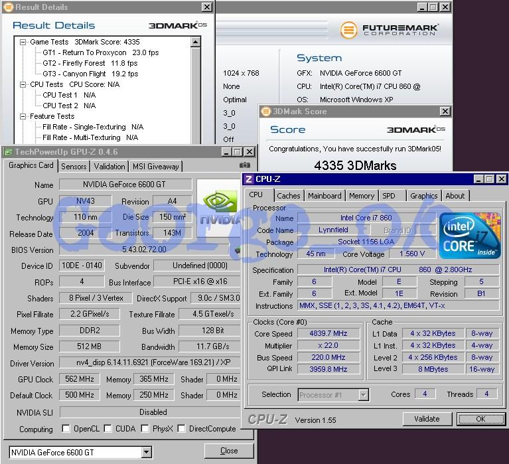Viewport: 509px width, 464px height.
Task: Collapse the Game Tests tree node
Action: pyautogui.click(x=23, y=42)
